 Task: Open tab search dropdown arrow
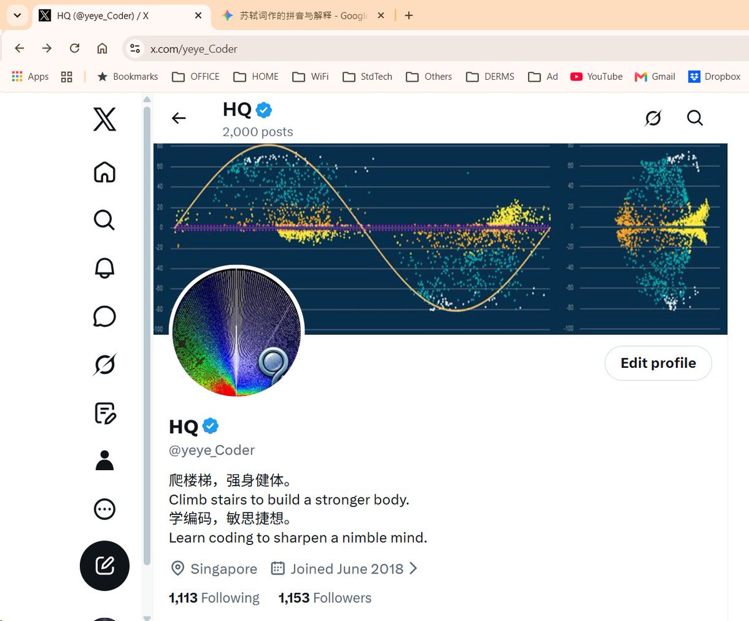[x=17, y=16]
